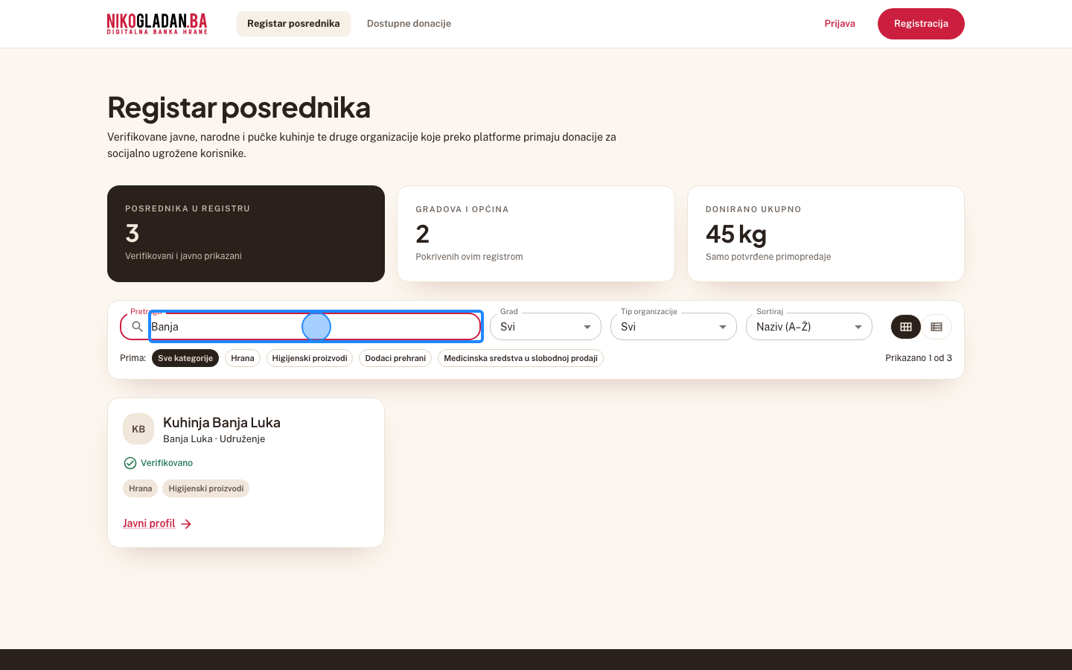Click the Donirano ukupno 45 kg card
This screenshot has width=1072, height=670.
(x=826, y=234)
